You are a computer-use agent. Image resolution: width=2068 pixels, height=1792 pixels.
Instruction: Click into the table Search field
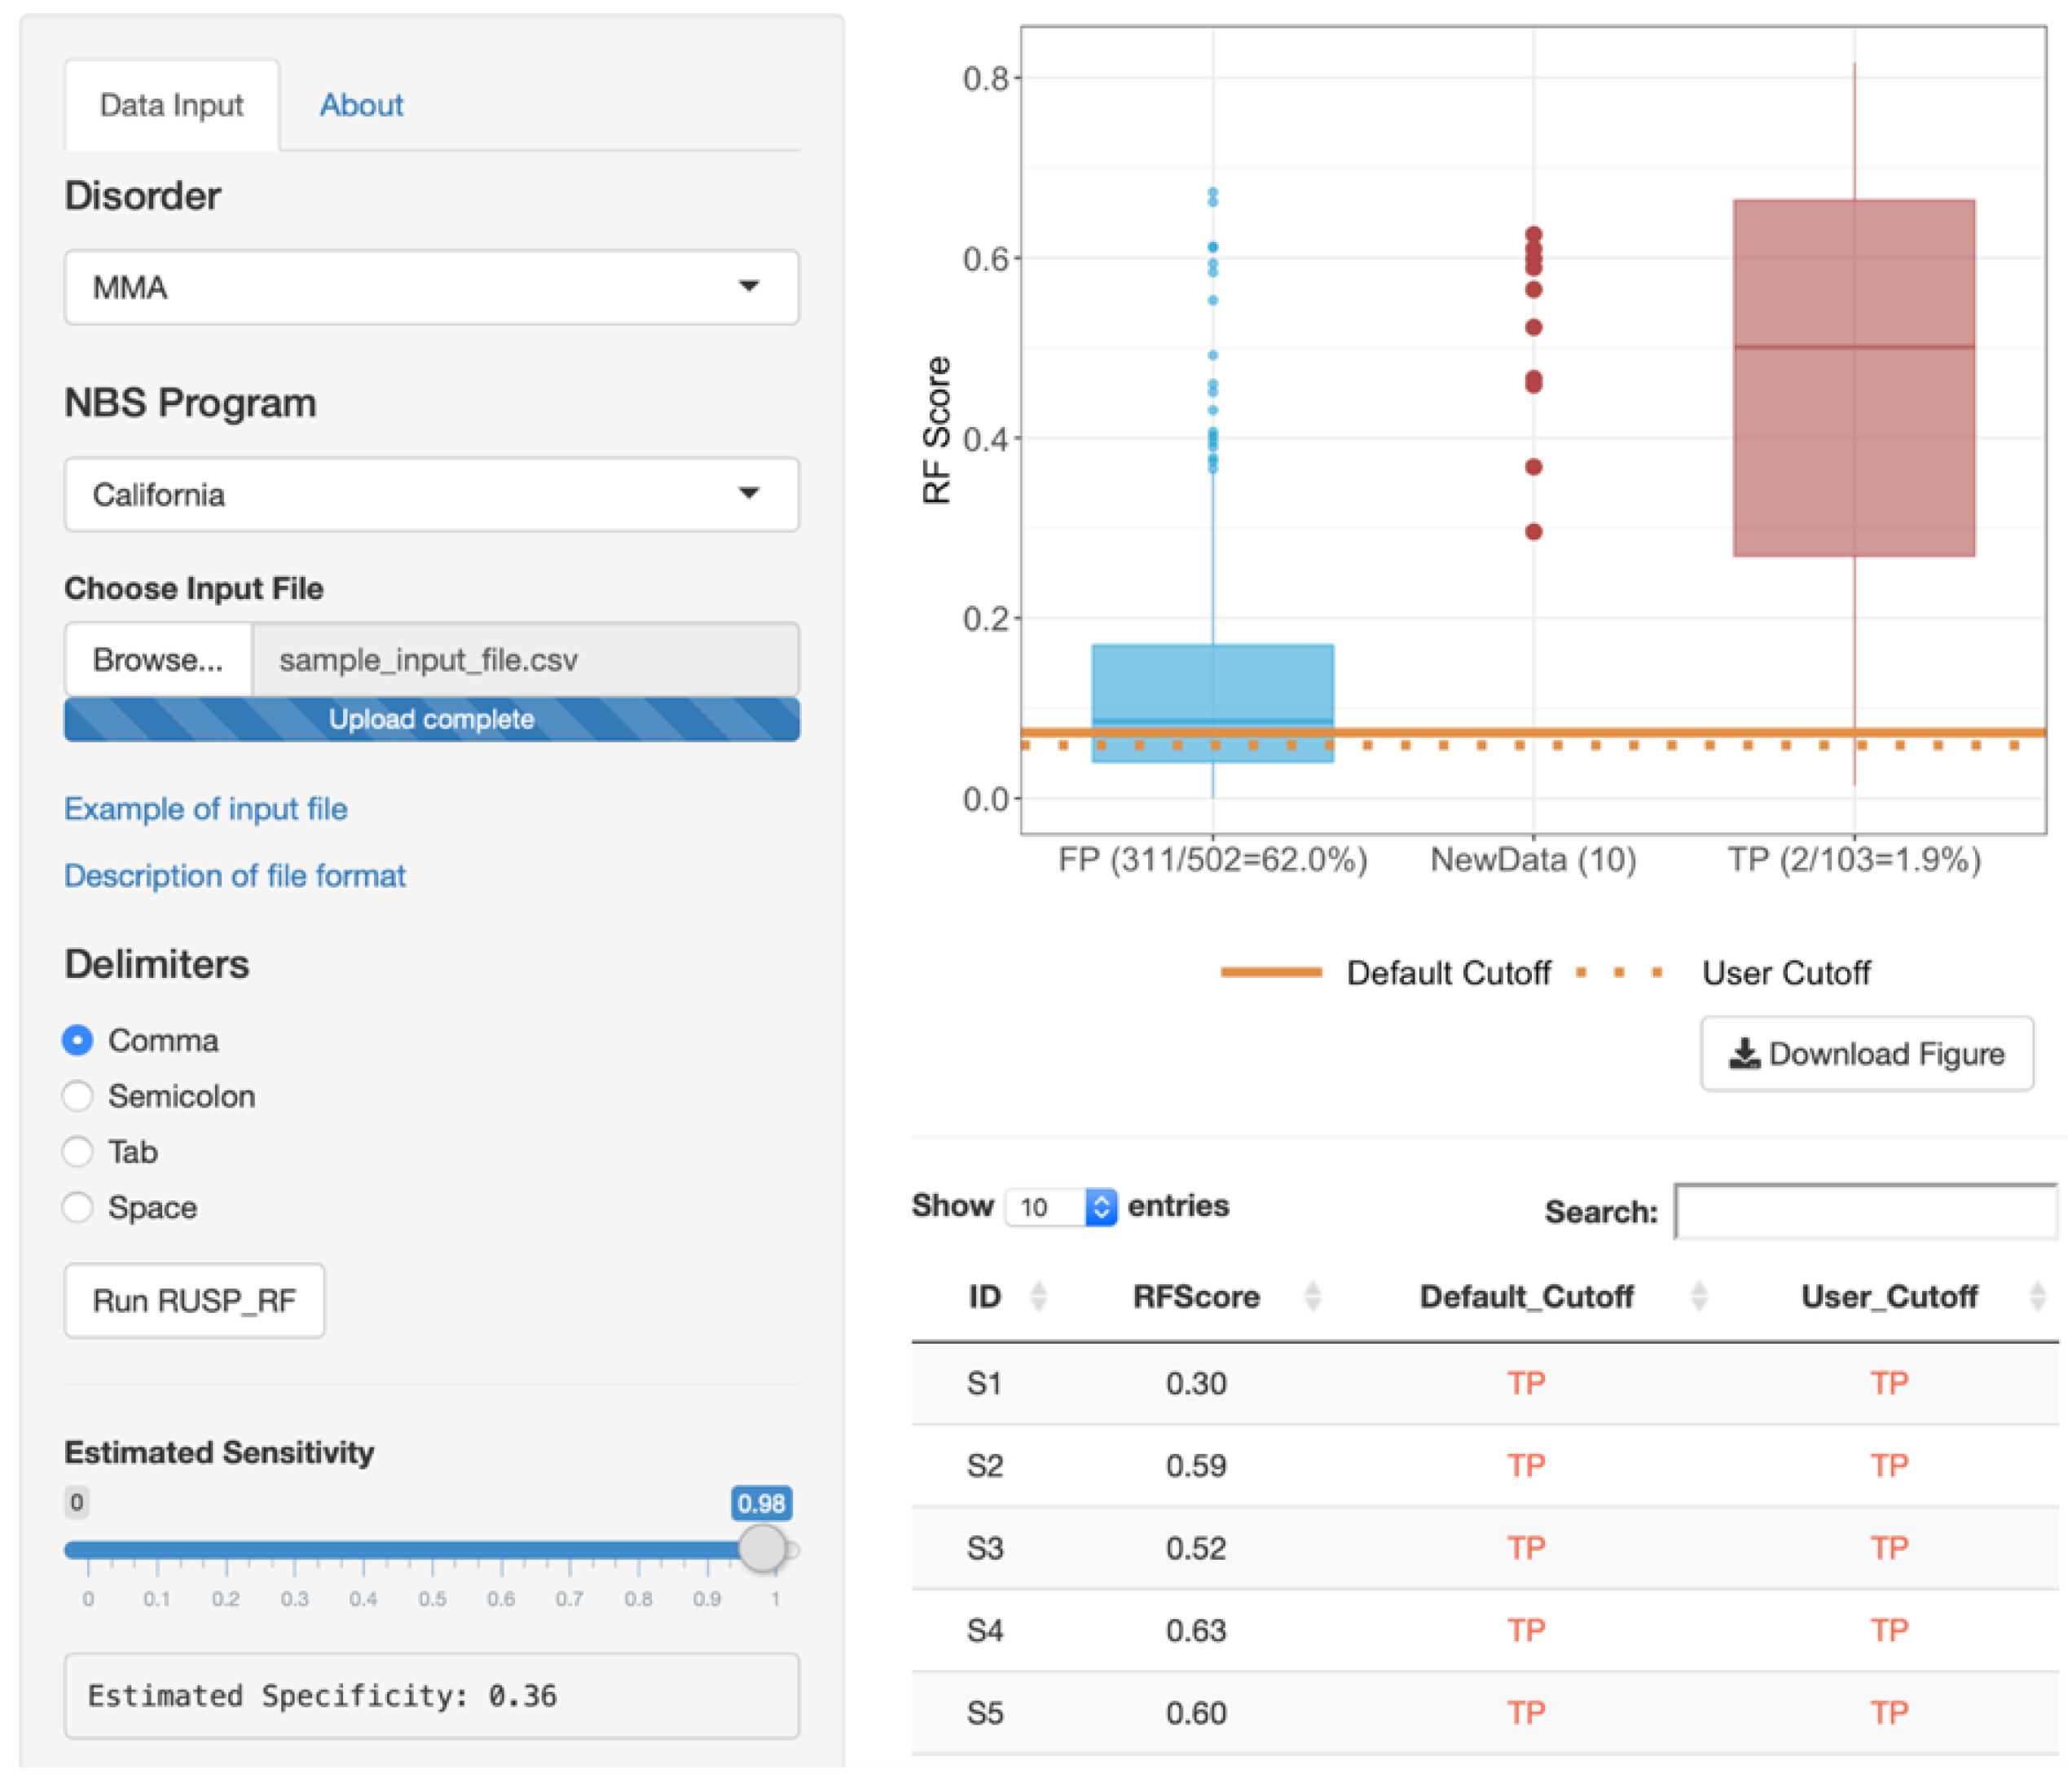(x=1864, y=1211)
